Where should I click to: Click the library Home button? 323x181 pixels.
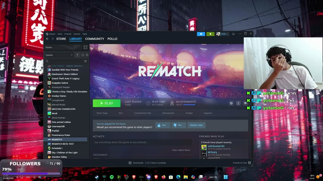pos(63,47)
